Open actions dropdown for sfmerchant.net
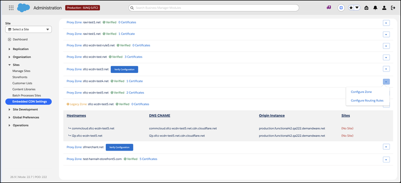The width and height of the screenshot is (401, 183). (386, 147)
